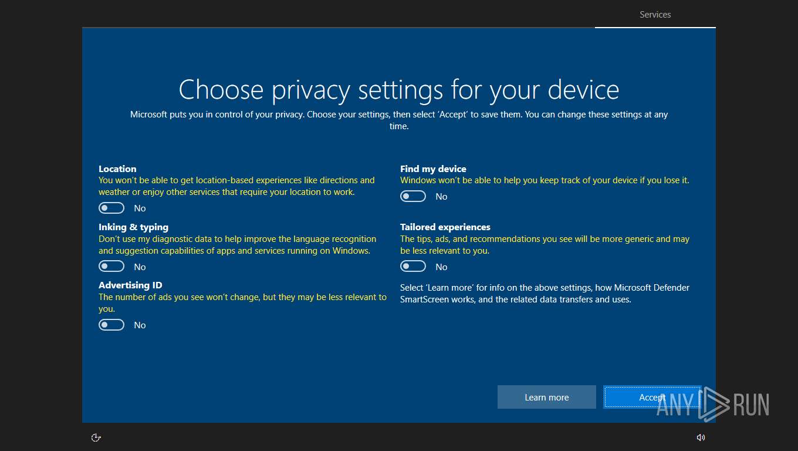798x451 pixels.
Task: Select the Services tab
Action: point(655,15)
